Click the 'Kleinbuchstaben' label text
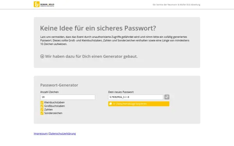 click(54, 102)
